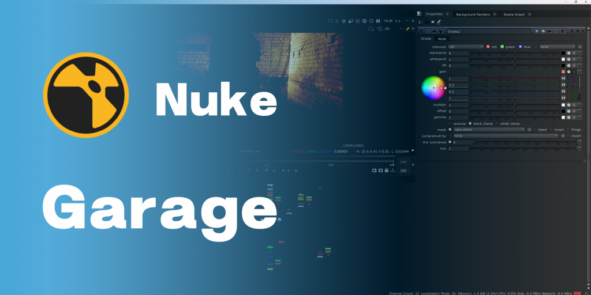Screen dimensions: 591x295
Task: Open the viewer 2D mode dropdown
Action: (x=392, y=29)
